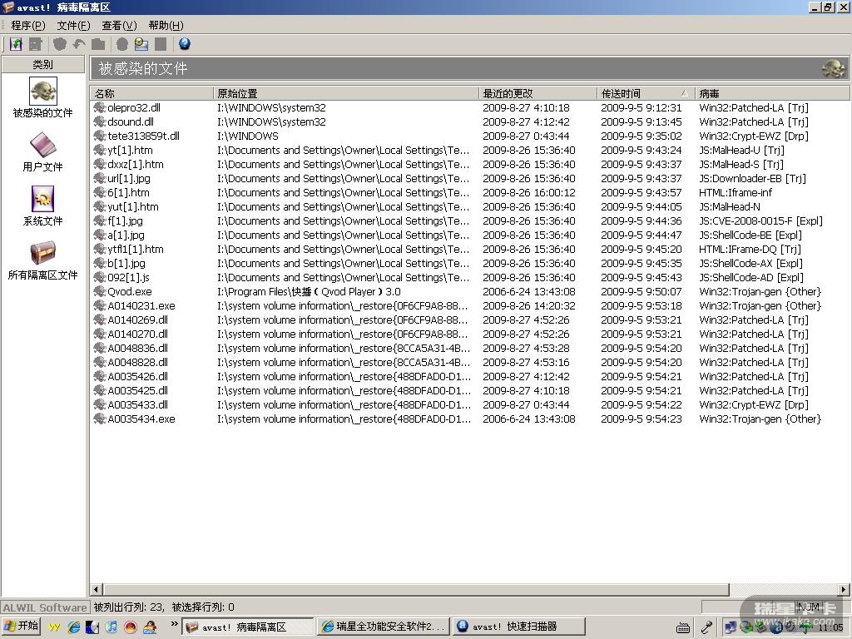Click the email to ALWIL toolbar icon
This screenshot has width=852, height=639.
click(141, 45)
